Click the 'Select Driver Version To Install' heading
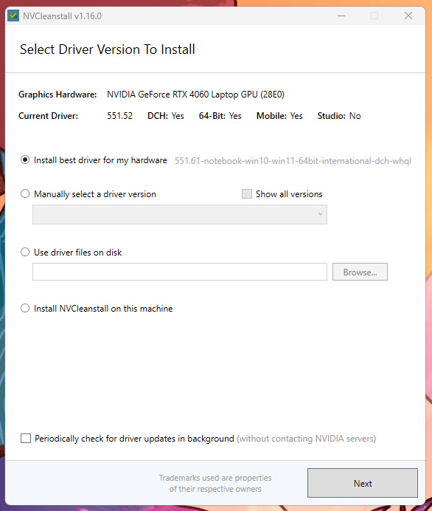432x511 pixels. coord(108,49)
